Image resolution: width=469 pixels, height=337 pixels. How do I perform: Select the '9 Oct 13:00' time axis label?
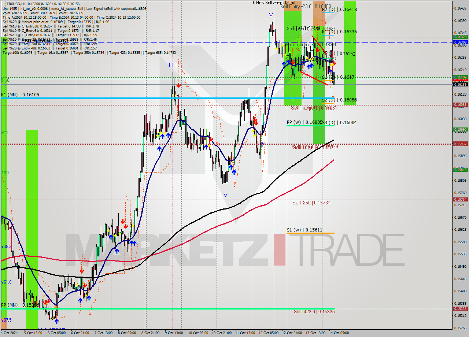[174, 333]
